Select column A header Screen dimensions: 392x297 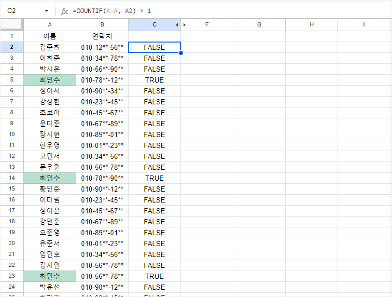point(50,24)
